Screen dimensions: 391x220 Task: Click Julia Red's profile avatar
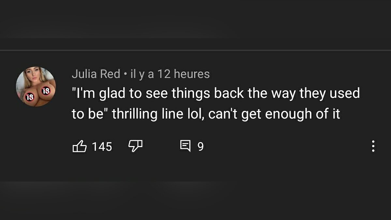pos(36,87)
